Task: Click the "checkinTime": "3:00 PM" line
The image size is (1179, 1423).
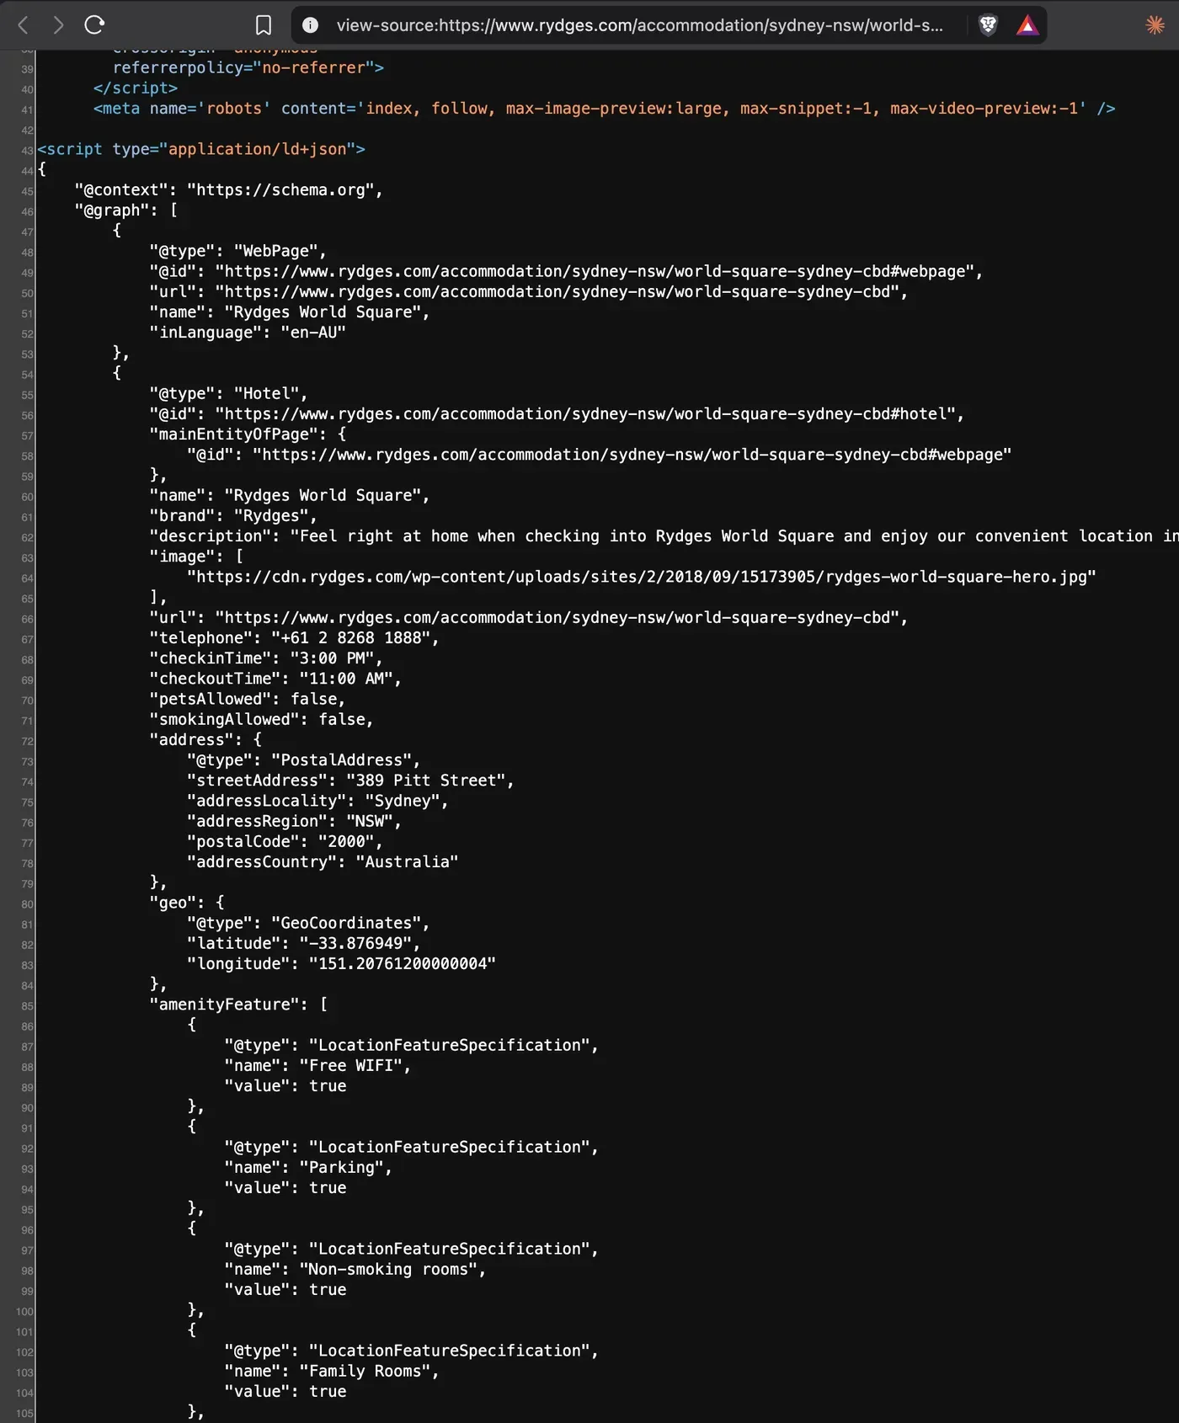Action: 266,658
